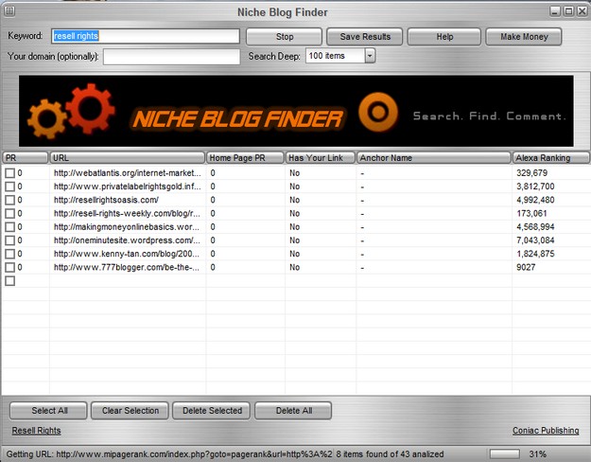Focus the Keyword input field
Viewport: 591px width, 462px height.
[x=146, y=36]
